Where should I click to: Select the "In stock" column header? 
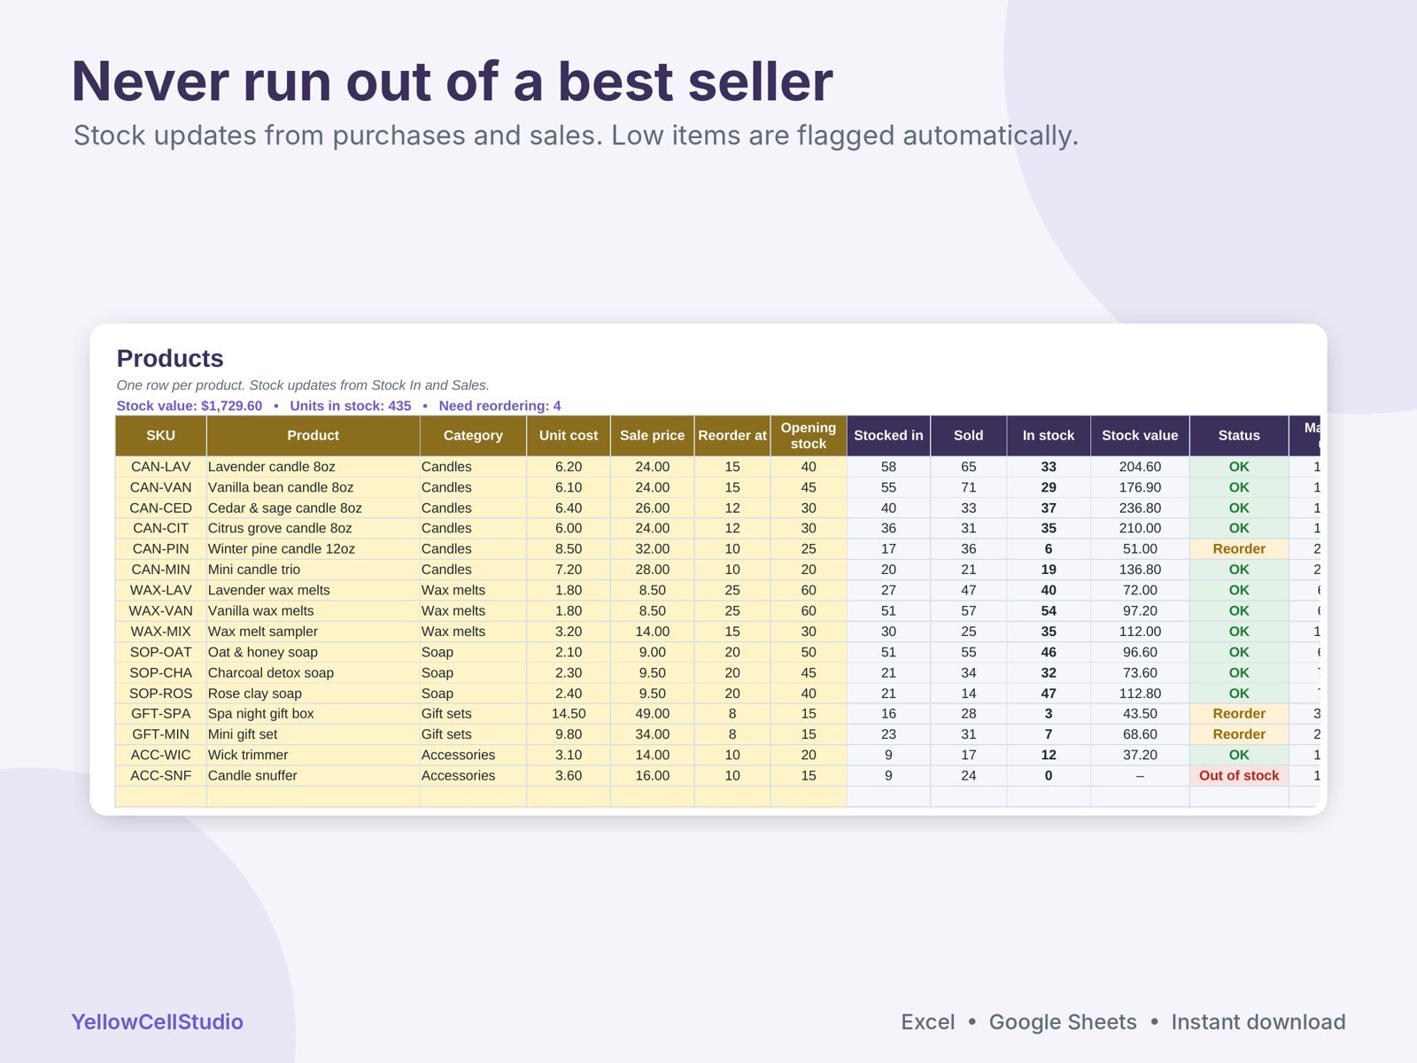point(1049,436)
